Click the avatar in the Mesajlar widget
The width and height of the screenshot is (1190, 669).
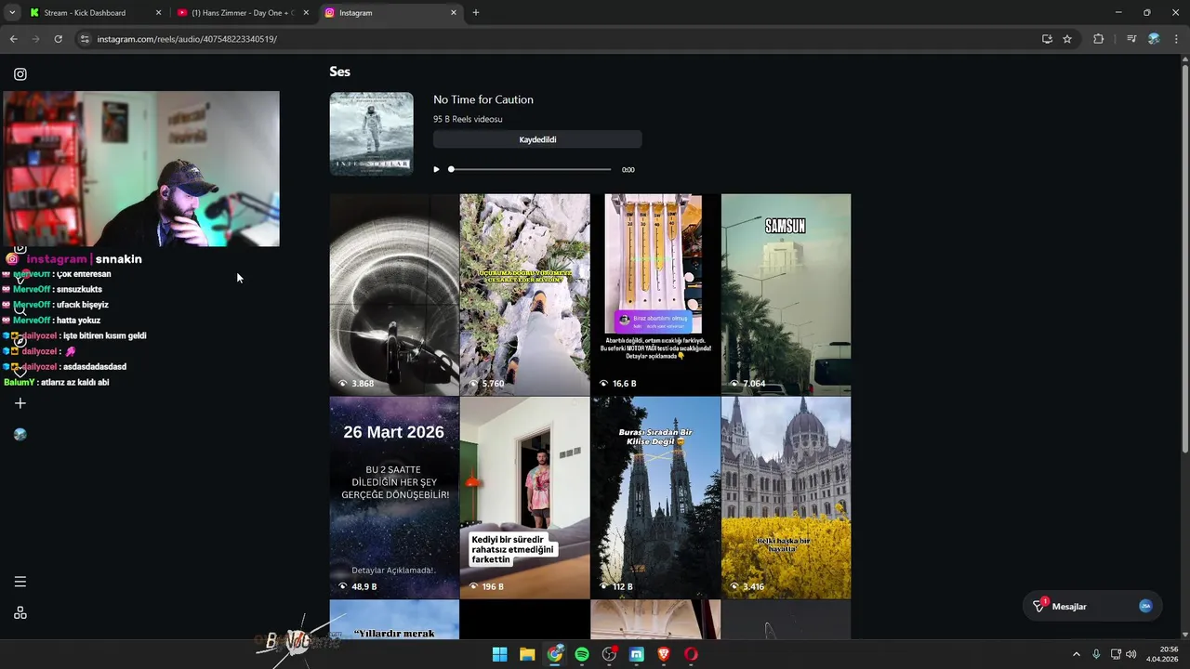pyautogui.click(x=1145, y=606)
